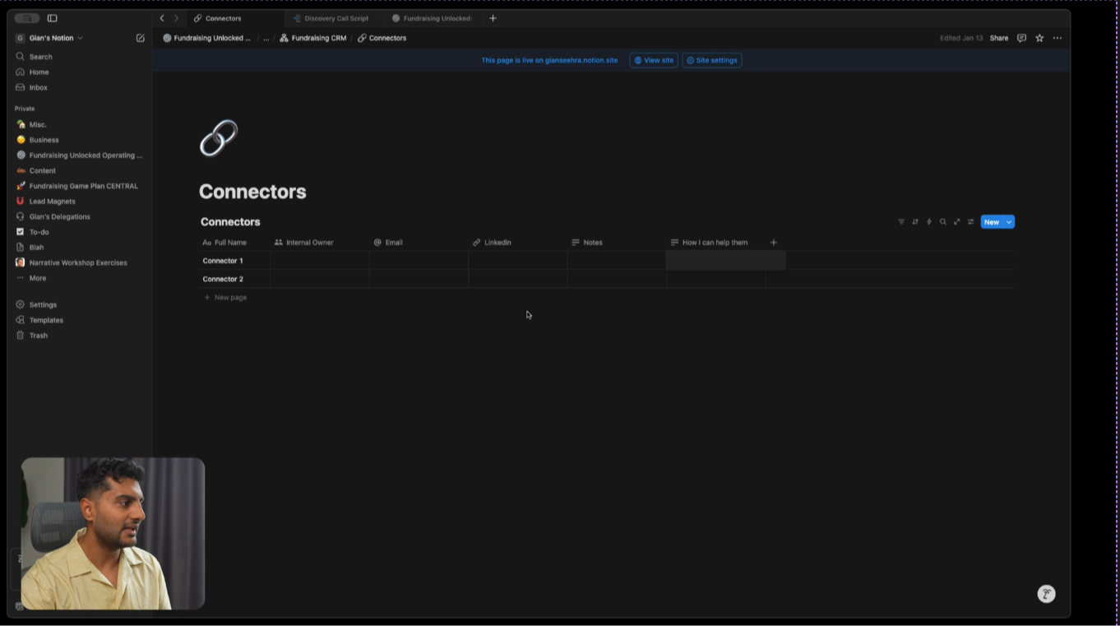Open the automations lightning icon
The height and width of the screenshot is (626, 1120).
[x=929, y=222]
